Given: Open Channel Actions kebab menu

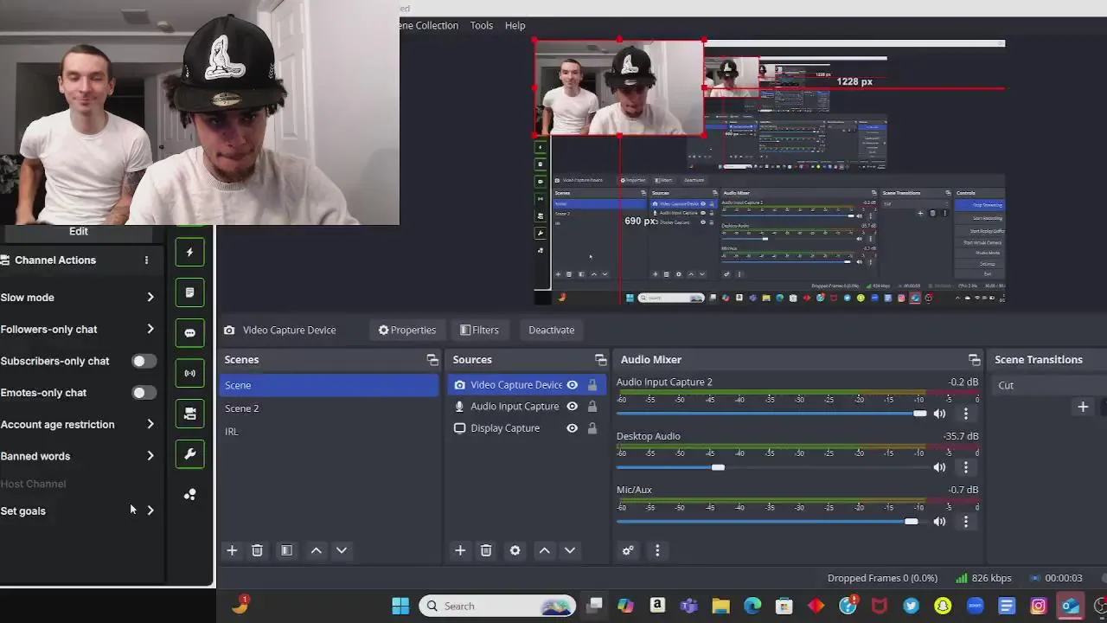Looking at the screenshot, I should tap(146, 260).
